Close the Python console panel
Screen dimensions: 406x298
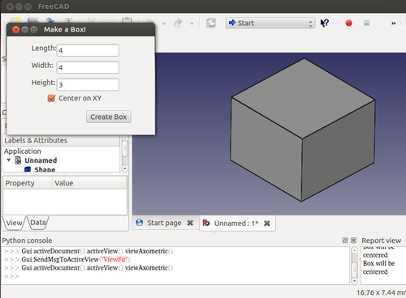353,241
